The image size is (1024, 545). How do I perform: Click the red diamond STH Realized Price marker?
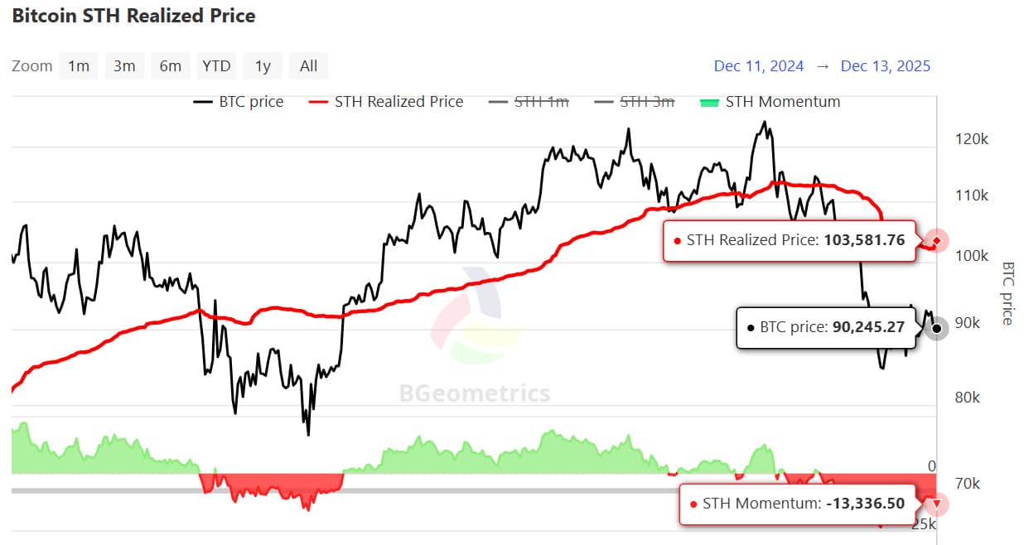(936, 241)
